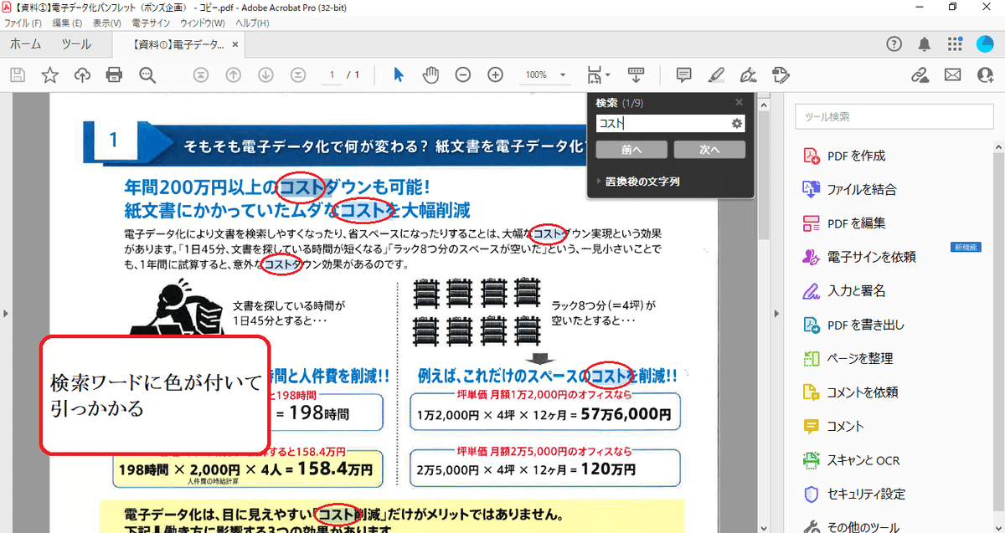Print the document via printer icon
Viewport: 1005px width, 533px height.
tap(115, 75)
